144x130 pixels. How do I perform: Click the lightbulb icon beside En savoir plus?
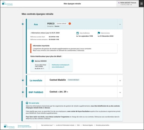coord(27,103)
